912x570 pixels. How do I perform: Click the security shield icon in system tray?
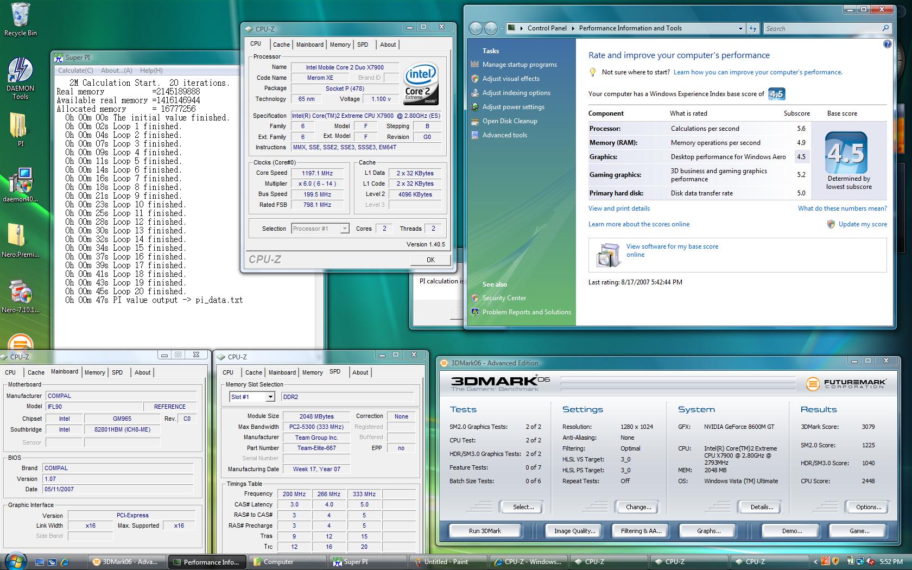[835, 561]
